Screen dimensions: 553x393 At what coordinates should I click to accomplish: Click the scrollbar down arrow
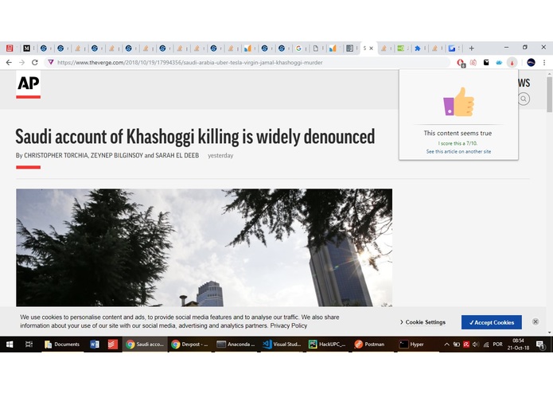550,332
